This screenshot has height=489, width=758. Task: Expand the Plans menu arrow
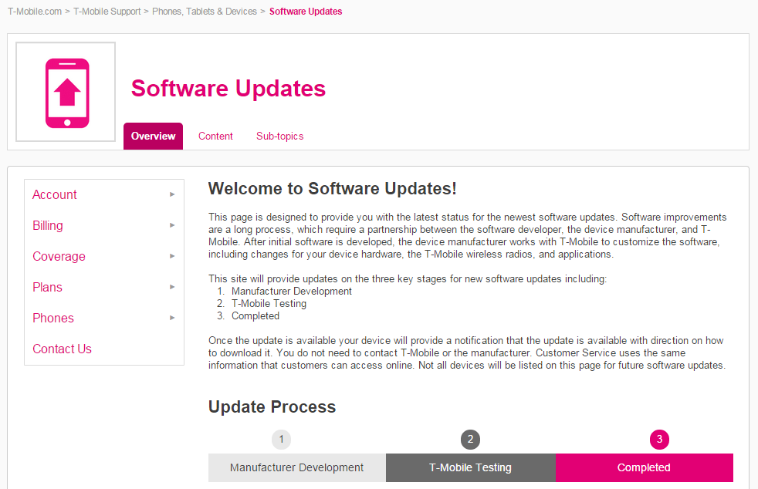pyautogui.click(x=172, y=287)
